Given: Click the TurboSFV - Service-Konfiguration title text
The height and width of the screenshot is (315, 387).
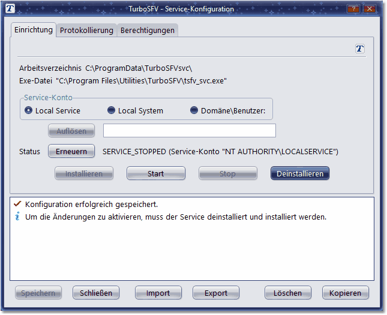Looking at the screenshot, I should (181, 9).
